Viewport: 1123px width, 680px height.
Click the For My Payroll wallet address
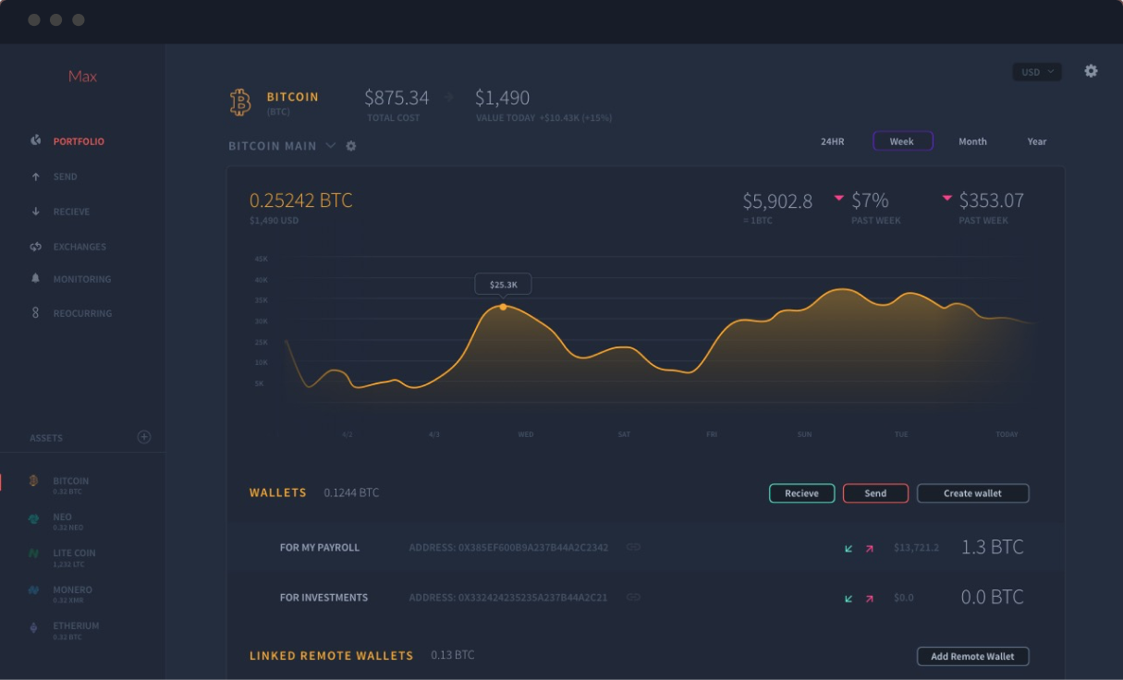[x=508, y=548]
